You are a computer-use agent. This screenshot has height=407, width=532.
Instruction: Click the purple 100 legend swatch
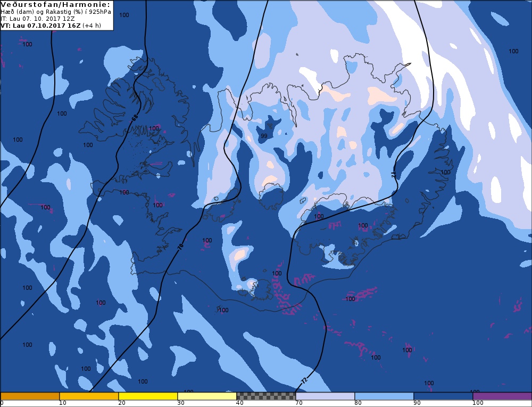[x=502, y=396]
